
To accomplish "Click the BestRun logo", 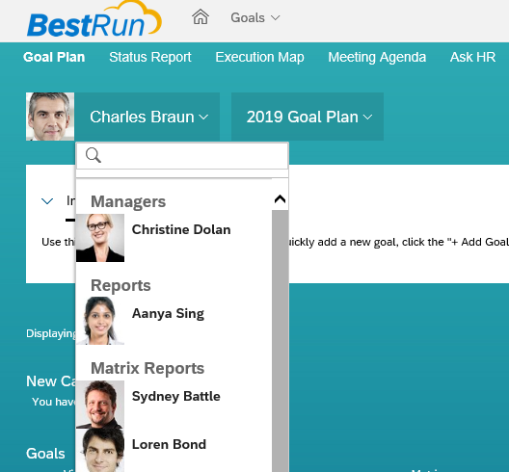I will [94, 19].
